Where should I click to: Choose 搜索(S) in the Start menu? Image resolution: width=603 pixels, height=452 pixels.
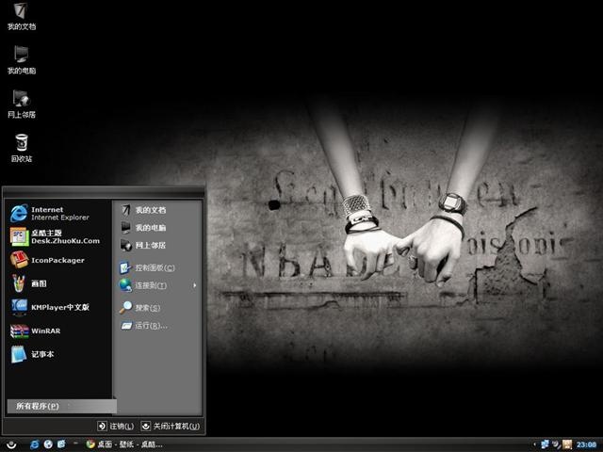(157, 308)
